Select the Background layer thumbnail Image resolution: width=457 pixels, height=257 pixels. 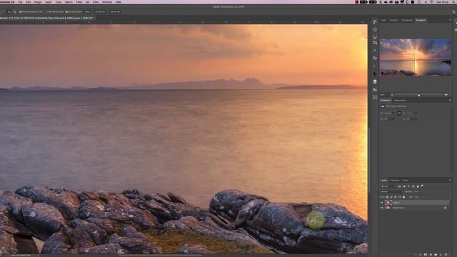click(x=388, y=208)
